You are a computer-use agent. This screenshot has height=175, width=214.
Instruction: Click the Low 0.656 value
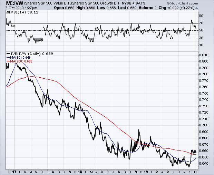[x=106, y=8]
